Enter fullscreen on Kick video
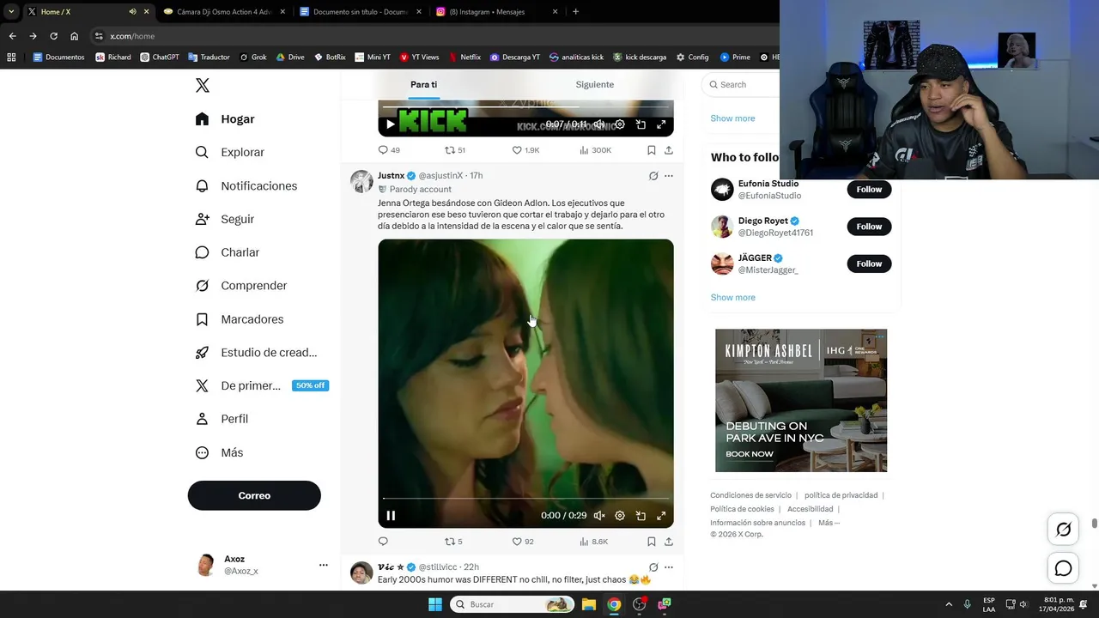Viewport: 1099px width, 618px height. coord(661,124)
